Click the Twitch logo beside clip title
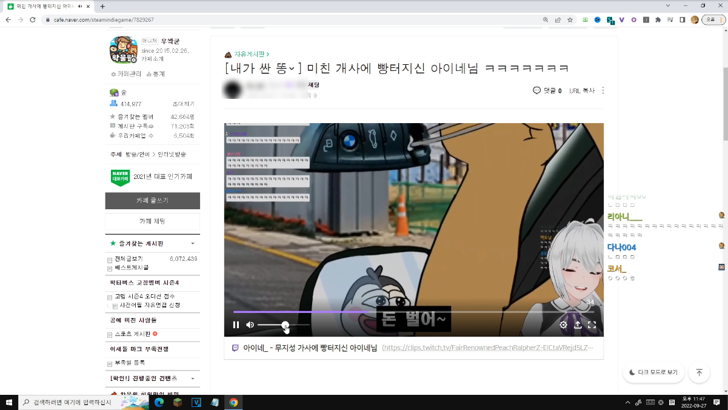This screenshot has width=728, height=410. point(235,348)
